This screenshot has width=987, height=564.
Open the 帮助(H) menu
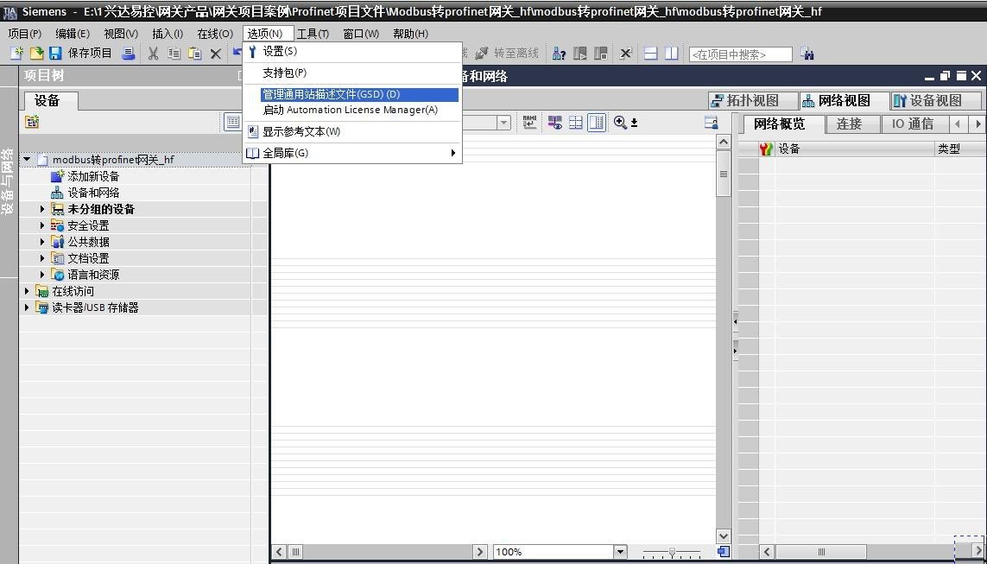click(410, 34)
